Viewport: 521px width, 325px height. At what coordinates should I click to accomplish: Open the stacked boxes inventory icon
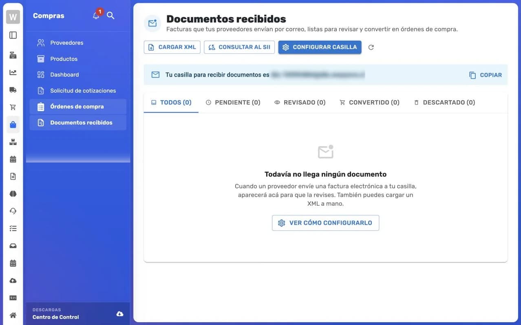coord(13,142)
